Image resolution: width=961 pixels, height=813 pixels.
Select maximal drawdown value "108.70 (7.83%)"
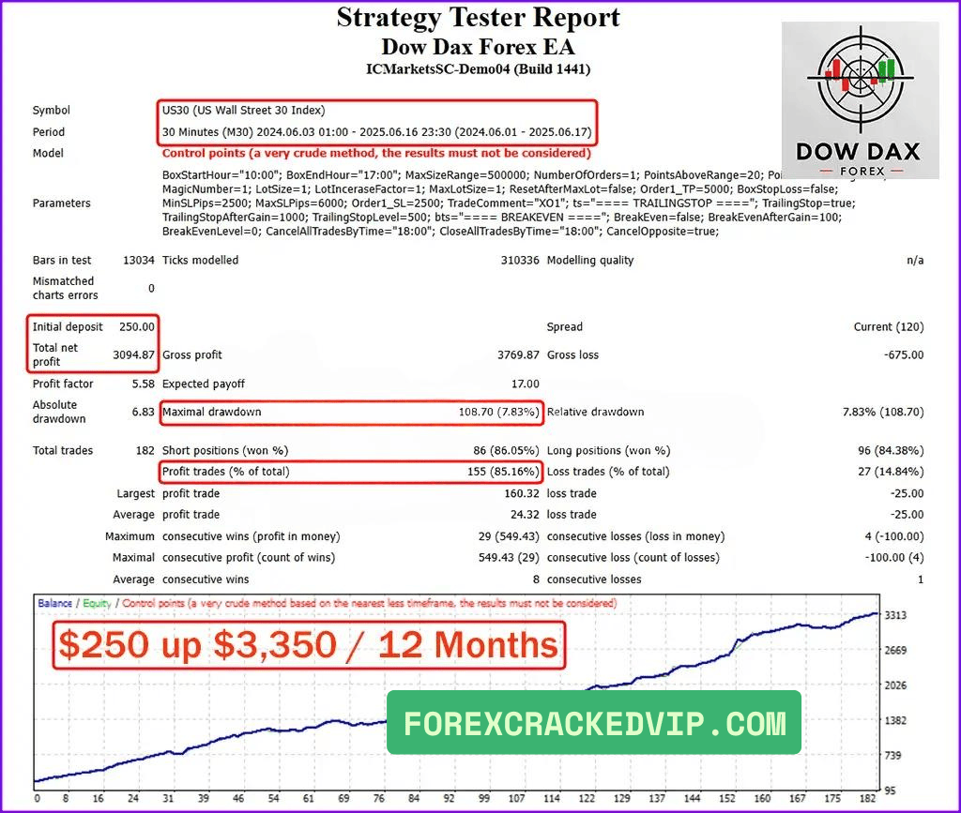[x=499, y=412]
